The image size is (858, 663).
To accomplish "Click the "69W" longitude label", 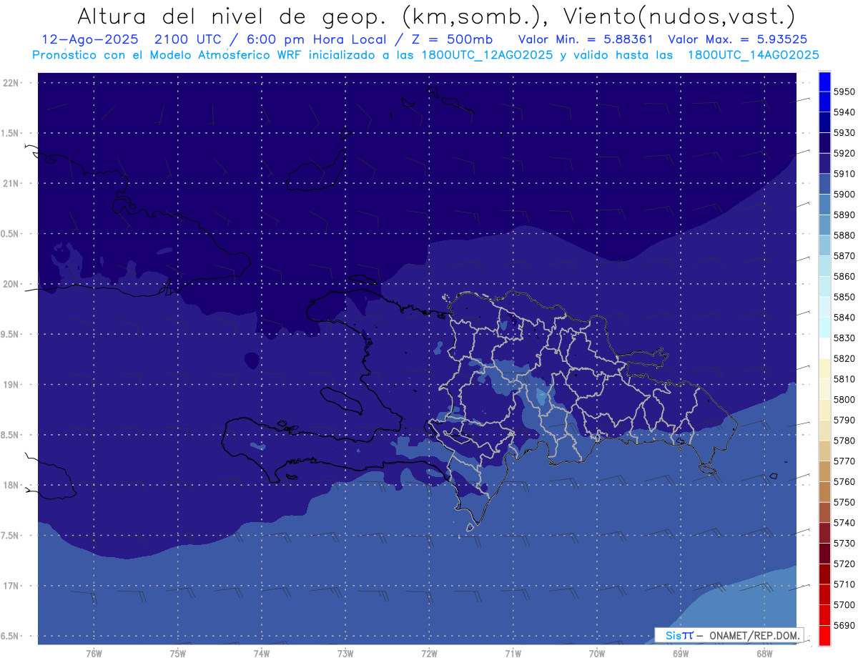I will [x=680, y=654].
